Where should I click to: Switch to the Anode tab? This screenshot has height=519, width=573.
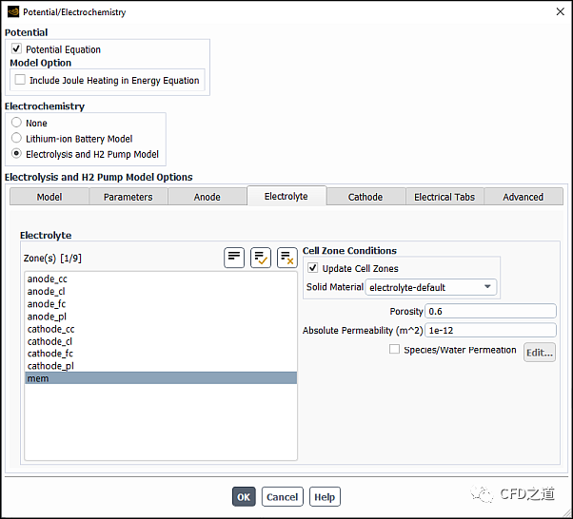pyautogui.click(x=207, y=197)
